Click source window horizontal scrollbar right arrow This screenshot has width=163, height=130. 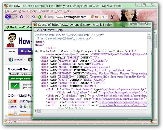click(145, 111)
